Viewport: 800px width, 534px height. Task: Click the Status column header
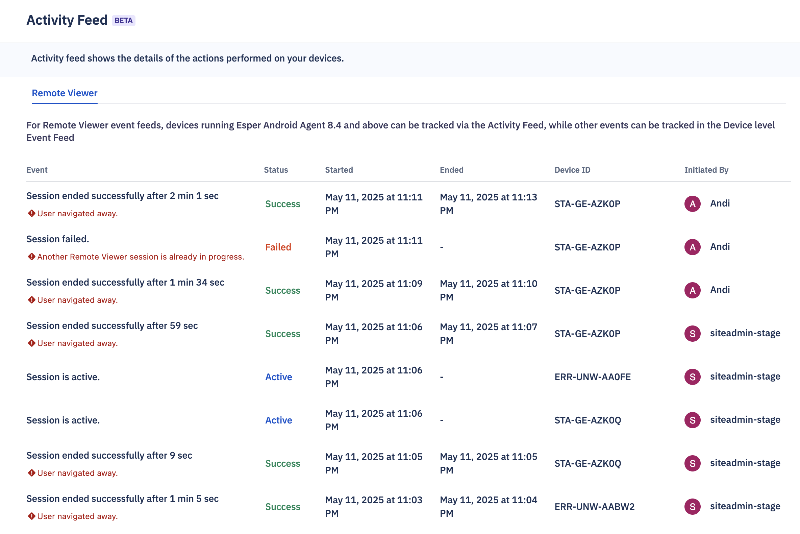click(276, 170)
